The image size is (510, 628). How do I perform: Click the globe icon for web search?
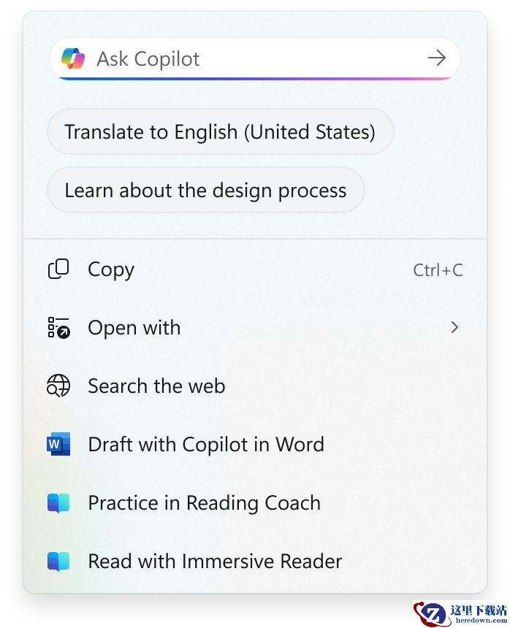[58, 386]
